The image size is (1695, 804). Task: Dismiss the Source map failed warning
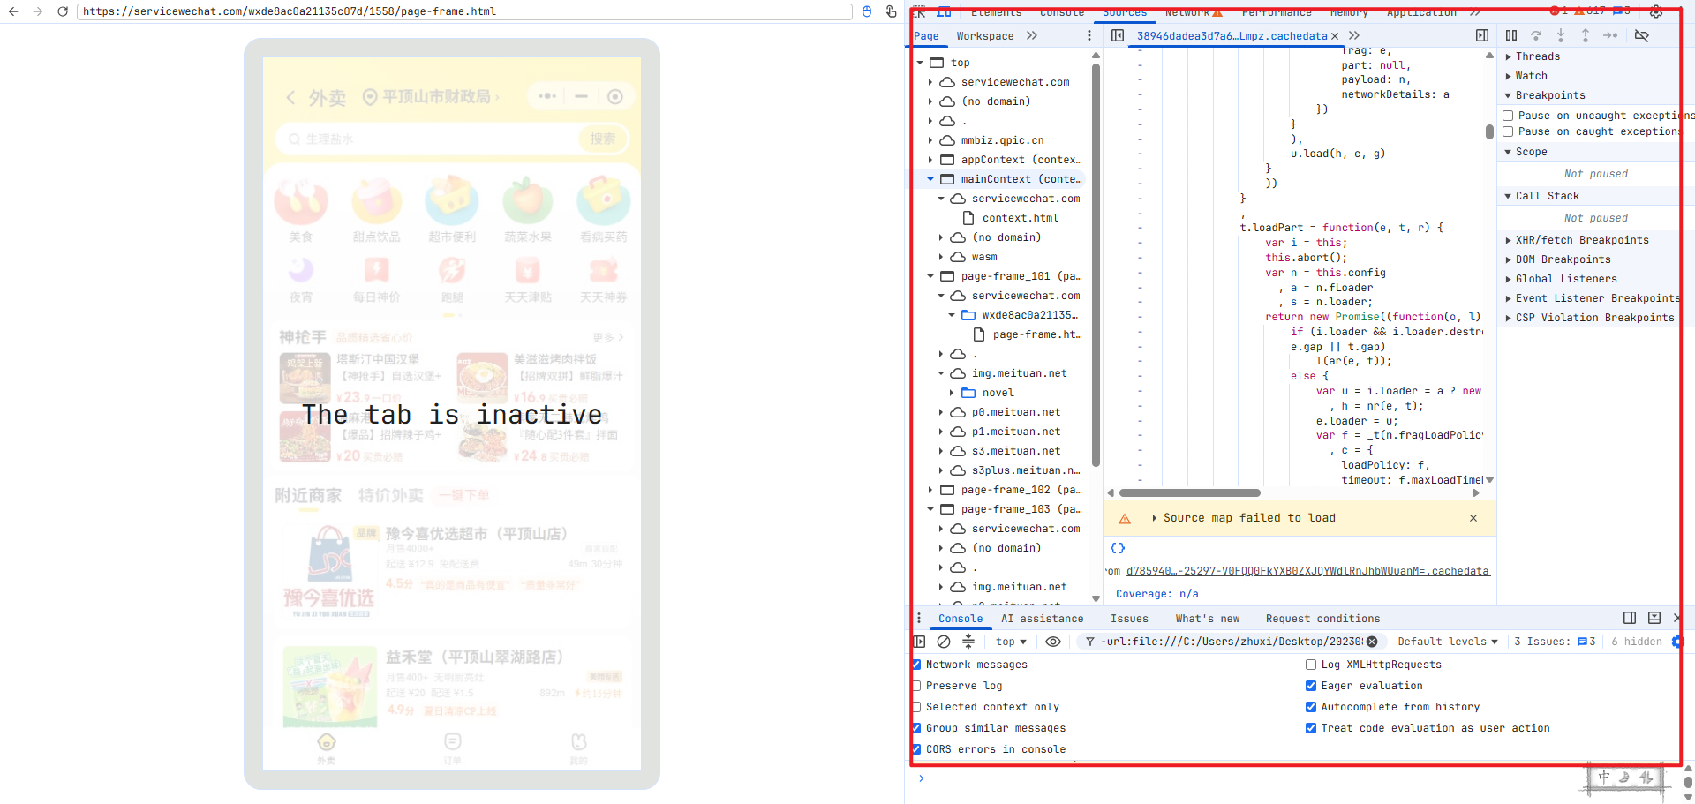pyautogui.click(x=1473, y=518)
